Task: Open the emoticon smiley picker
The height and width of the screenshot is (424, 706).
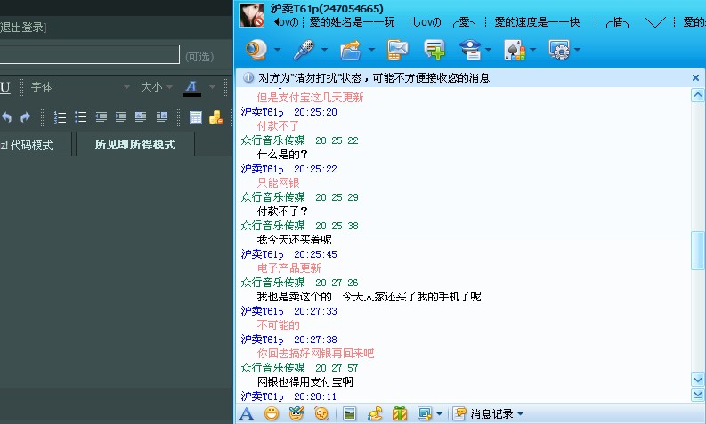Action: (272, 413)
